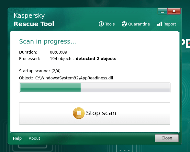The width and height of the screenshot is (190, 152).
Task: Click the Startup scanner (2/4) status text
Action: click(x=40, y=71)
